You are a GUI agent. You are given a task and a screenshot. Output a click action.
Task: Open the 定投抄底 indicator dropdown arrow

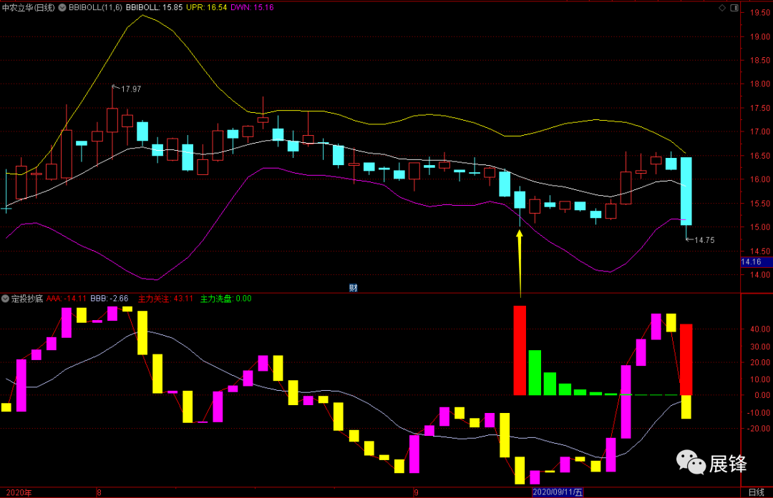[x=5, y=299]
